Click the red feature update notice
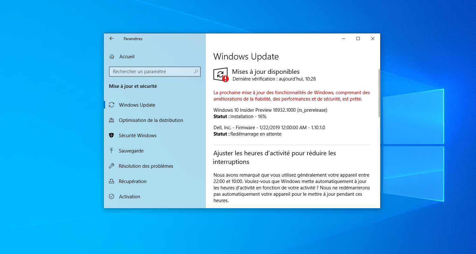Viewport: 476px width, 254px height. tap(292, 96)
